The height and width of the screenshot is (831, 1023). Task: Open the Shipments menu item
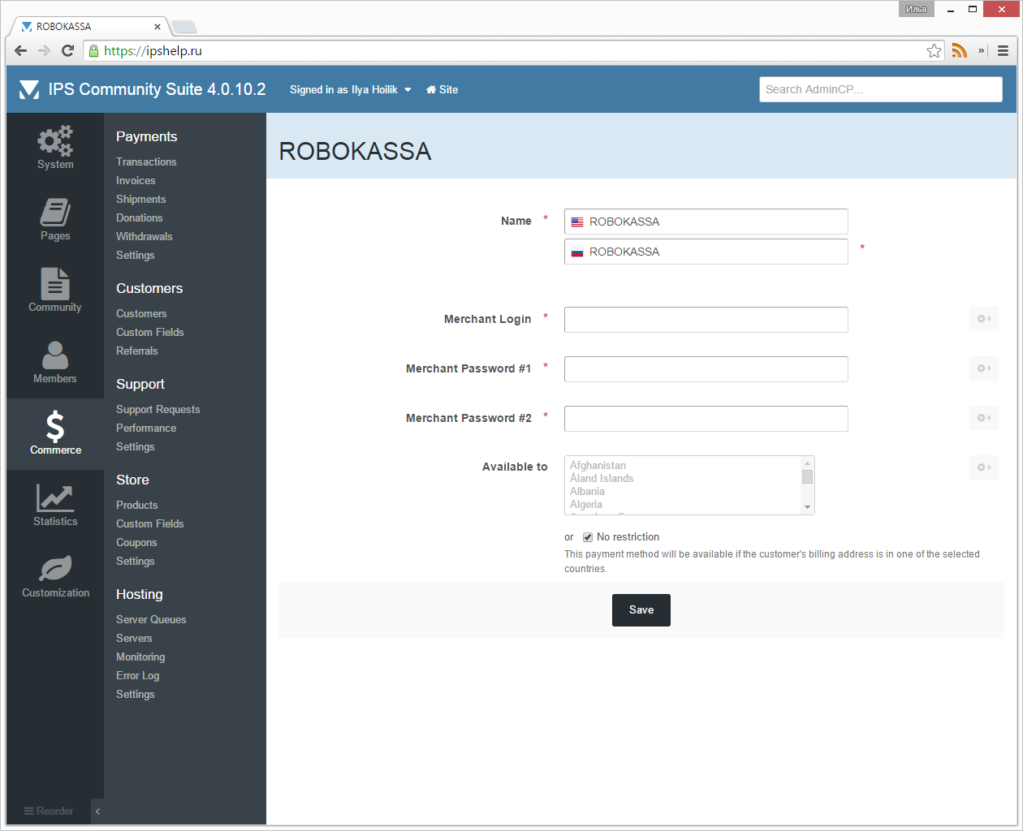pos(141,199)
